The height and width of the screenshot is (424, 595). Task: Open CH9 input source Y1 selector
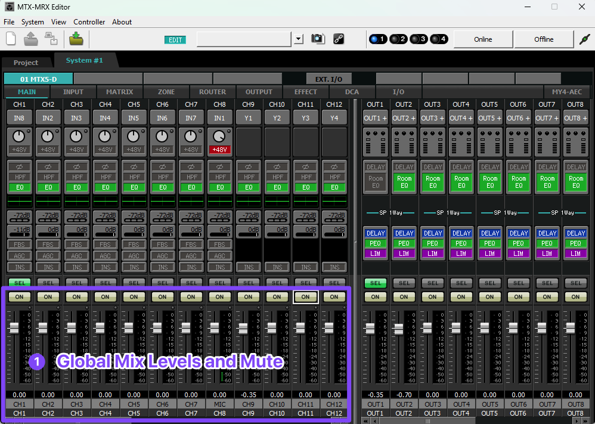(x=249, y=118)
